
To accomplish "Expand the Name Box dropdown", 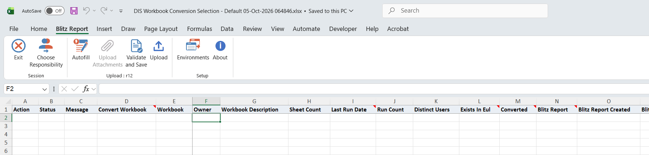I will (45, 89).
